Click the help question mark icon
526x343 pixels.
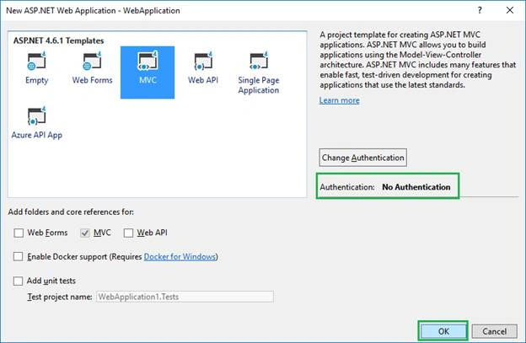coord(480,10)
